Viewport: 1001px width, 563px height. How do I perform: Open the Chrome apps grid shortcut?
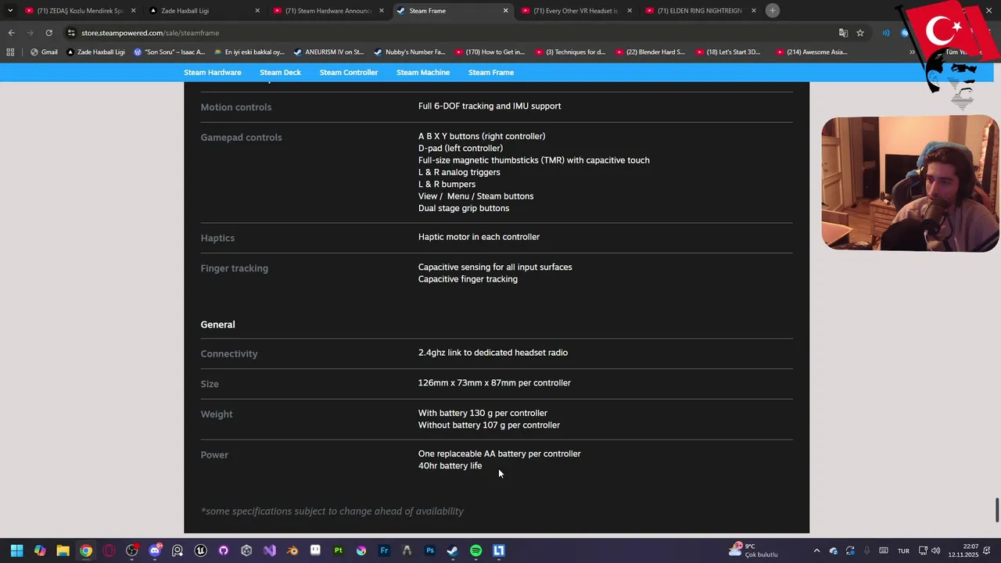(10, 52)
